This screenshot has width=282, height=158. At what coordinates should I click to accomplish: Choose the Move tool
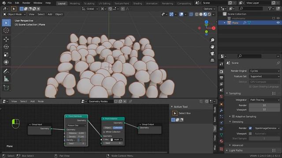tap(6, 39)
